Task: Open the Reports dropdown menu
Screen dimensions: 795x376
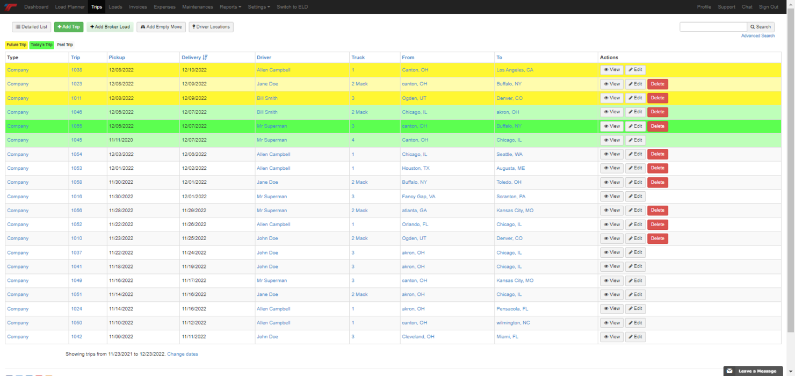Action: [230, 7]
